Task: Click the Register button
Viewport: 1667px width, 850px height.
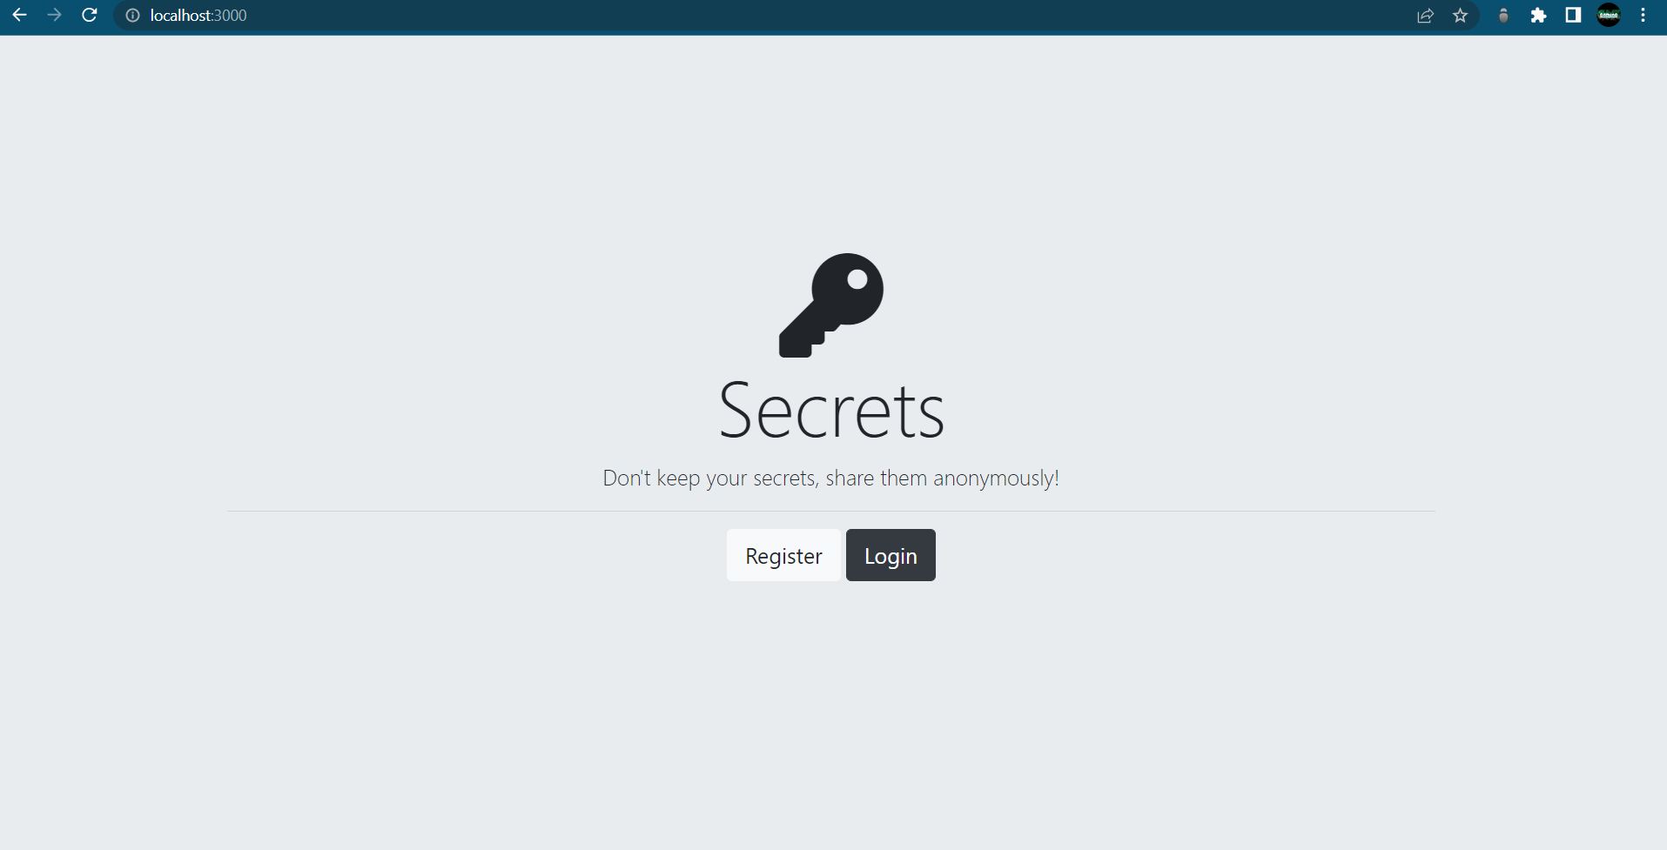Action: click(783, 555)
